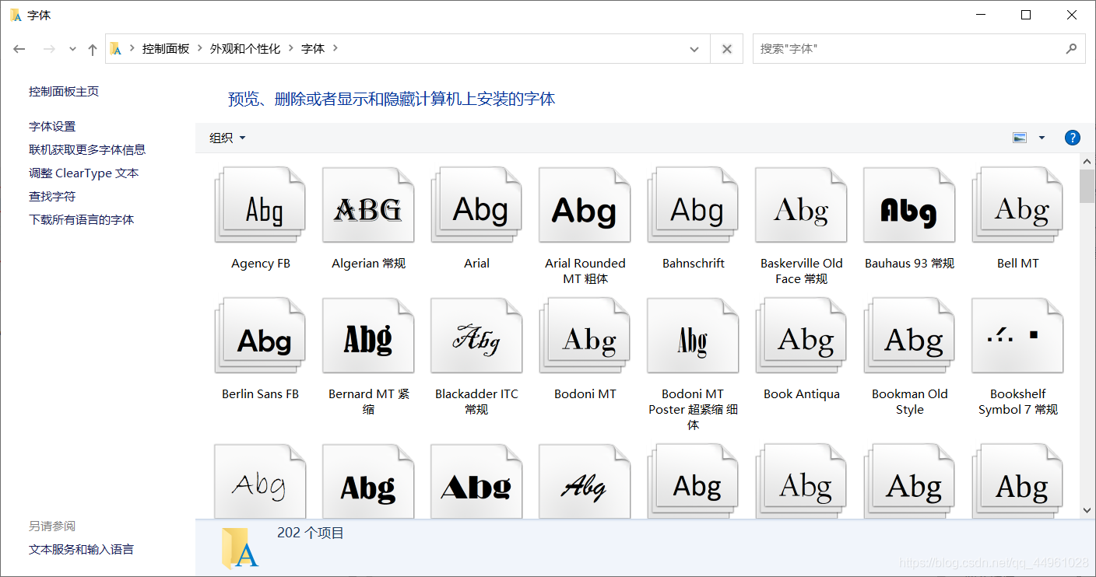Open 控制面板主页 link
This screenshot has height=577, width=1096.
[x=64, y=91]
